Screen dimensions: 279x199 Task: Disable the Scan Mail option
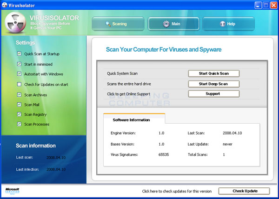tap(19, 105)
